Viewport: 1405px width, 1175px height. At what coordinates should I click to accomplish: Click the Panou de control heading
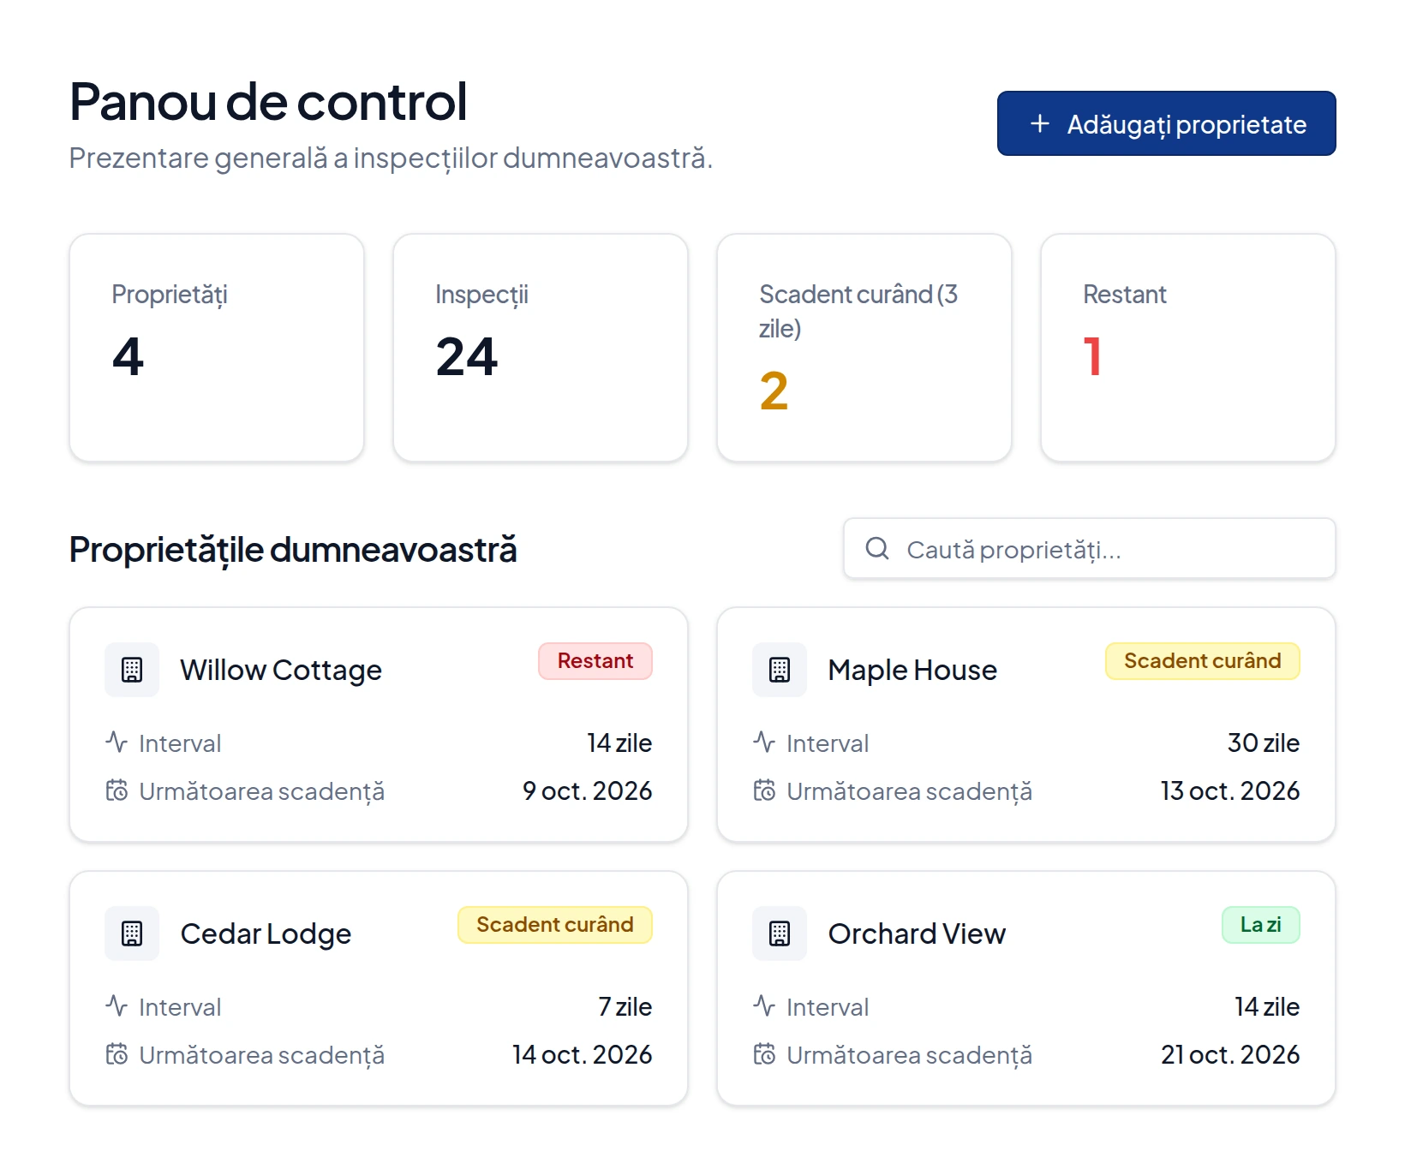coord(268,101)
